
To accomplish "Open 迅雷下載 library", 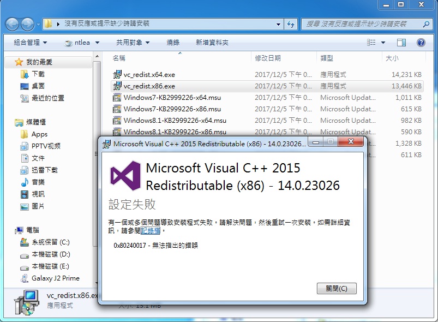I will click(44, 170).
